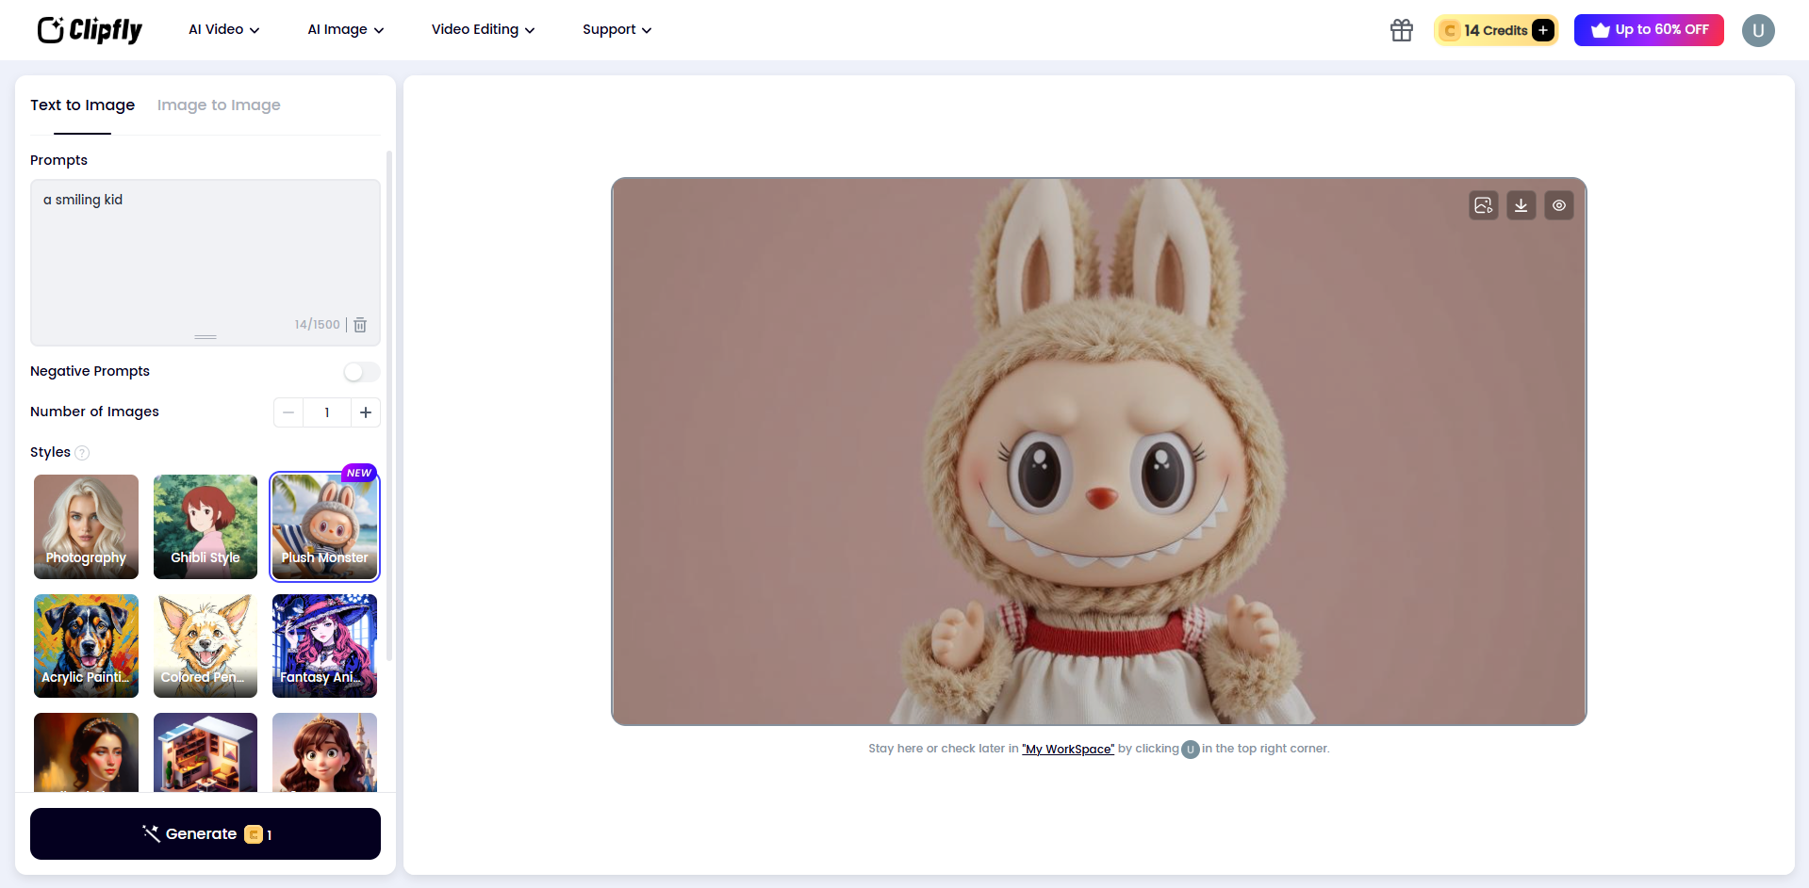Viewport: 1809px width, 888px height.
Task: Switch to the Image to Image tab
Action: (219, 105)
